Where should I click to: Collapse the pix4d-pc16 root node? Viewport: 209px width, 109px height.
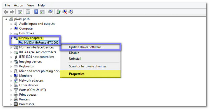point(6,19)
